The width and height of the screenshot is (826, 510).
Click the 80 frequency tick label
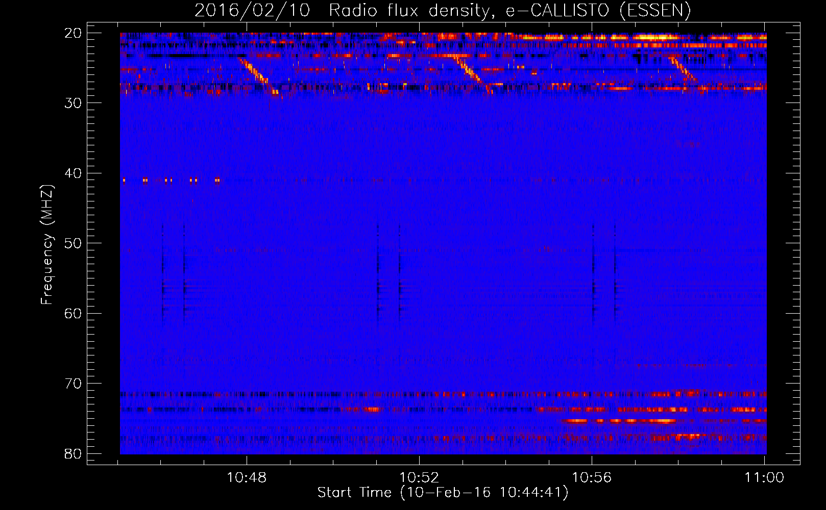click(73, 454)
